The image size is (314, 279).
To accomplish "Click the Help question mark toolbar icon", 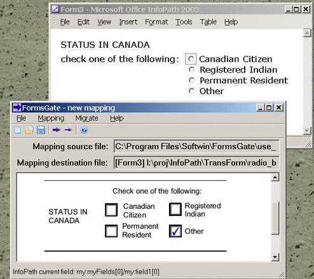I will pyautogui.click(x=84, y=130).
